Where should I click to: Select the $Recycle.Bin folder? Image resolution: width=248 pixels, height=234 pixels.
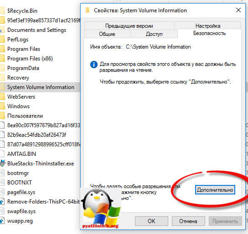[x=22, y=11]
